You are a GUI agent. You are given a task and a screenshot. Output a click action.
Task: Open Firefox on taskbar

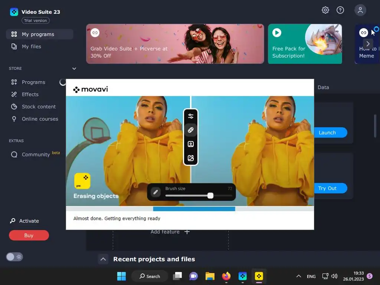[226, 276]
